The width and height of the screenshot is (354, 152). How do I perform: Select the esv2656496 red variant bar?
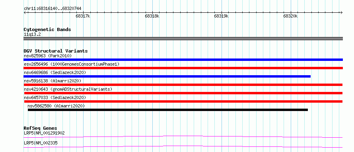pyautogui.click(x=183, y=68)
